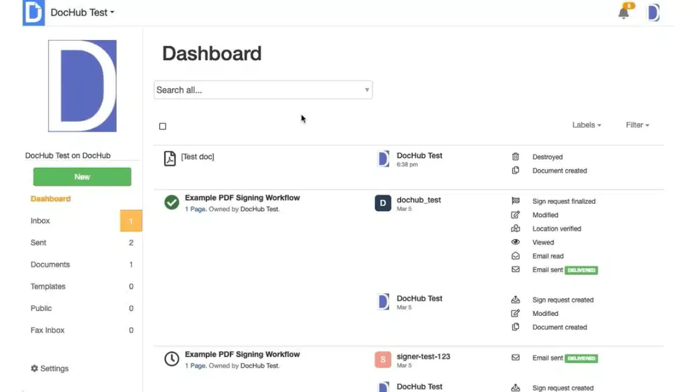Click the green New button

pyautogui.click(x=82, y=177)
